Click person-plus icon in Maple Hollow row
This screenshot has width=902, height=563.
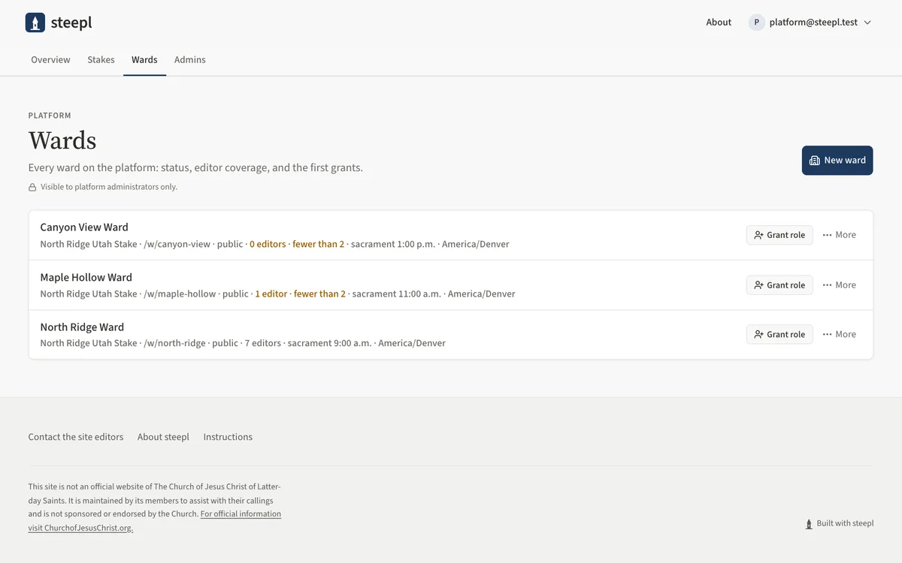tap(758, 285)
